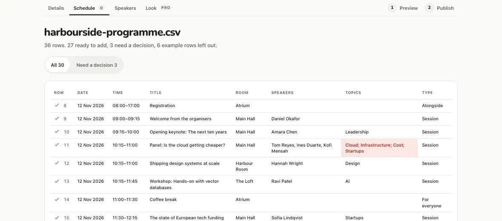Click the DATE column header
502x221 pixels.
pos(83,93)
